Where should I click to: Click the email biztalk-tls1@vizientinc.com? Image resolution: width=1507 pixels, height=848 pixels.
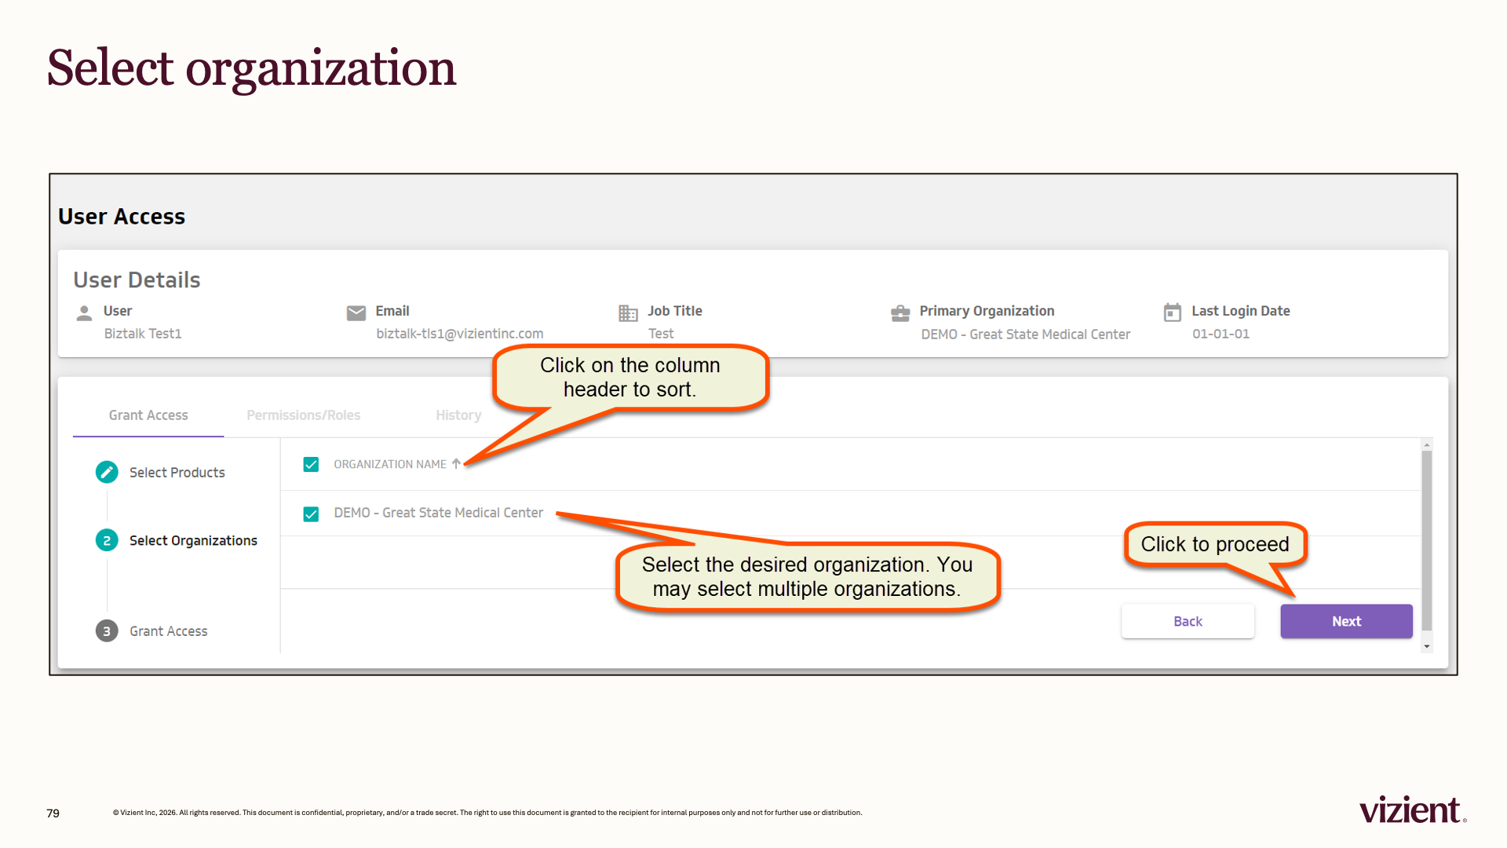pyautogui.click(x=460, y=334)
